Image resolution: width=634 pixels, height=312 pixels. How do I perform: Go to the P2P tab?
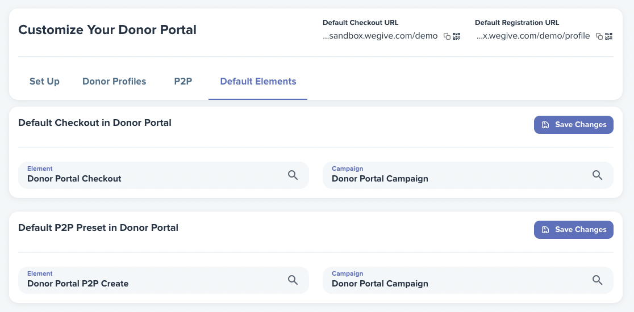[x=183, y=82]
